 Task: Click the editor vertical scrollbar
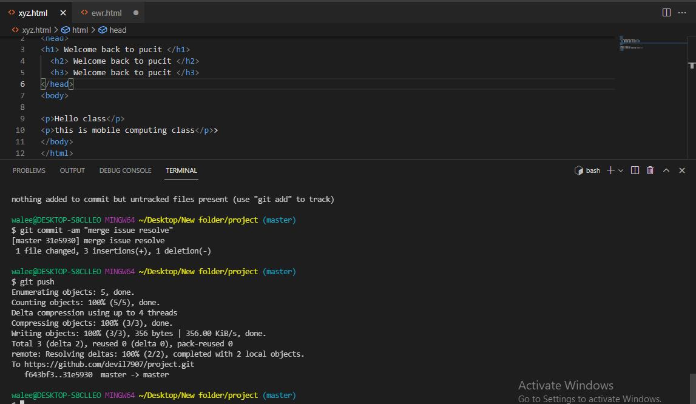point(692,98)
